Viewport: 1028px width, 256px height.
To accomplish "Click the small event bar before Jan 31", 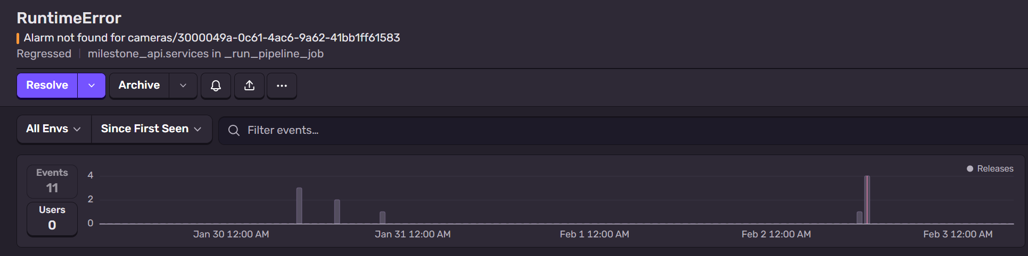I will click(x=382, y=217).
